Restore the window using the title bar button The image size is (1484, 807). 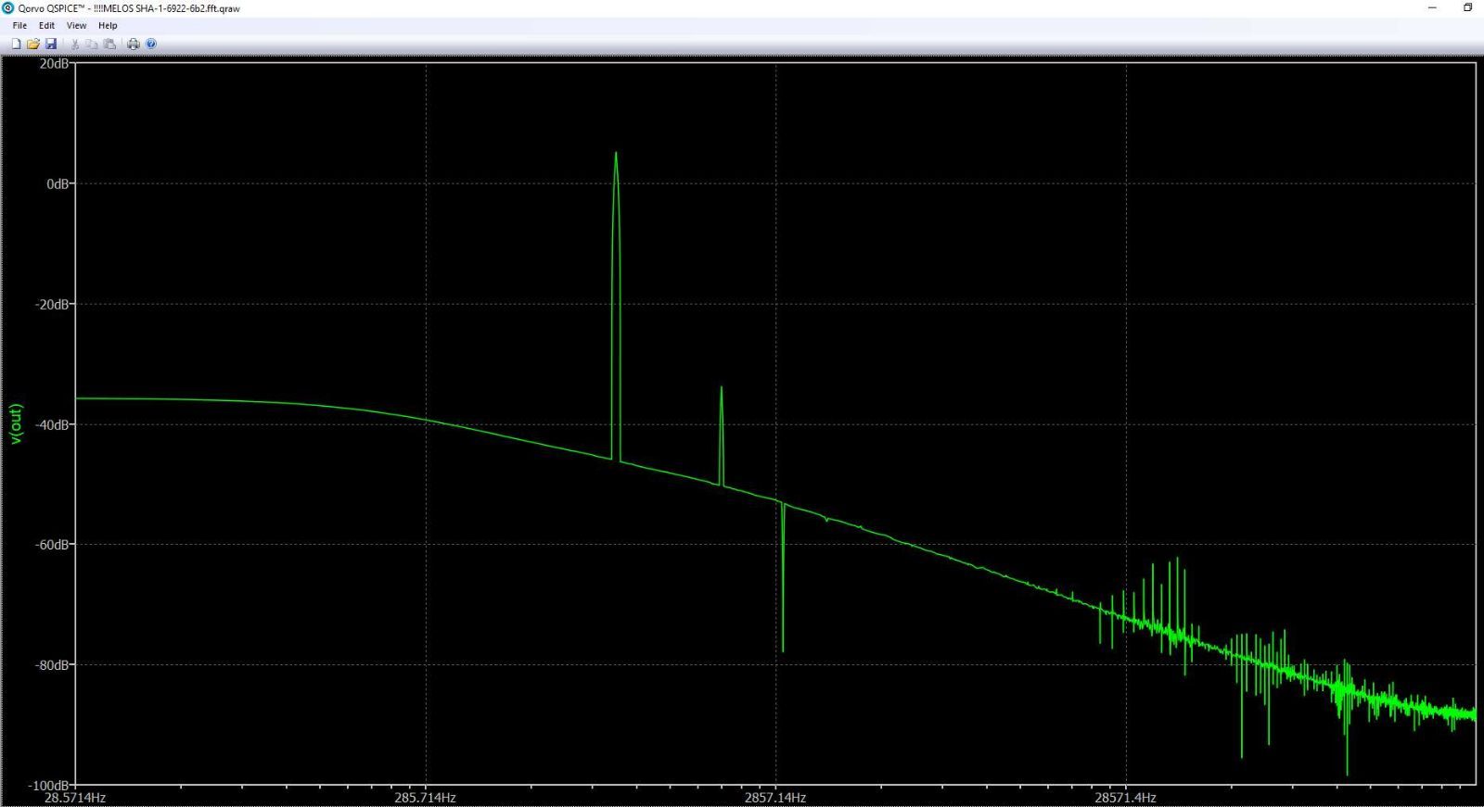(1467, 7)
